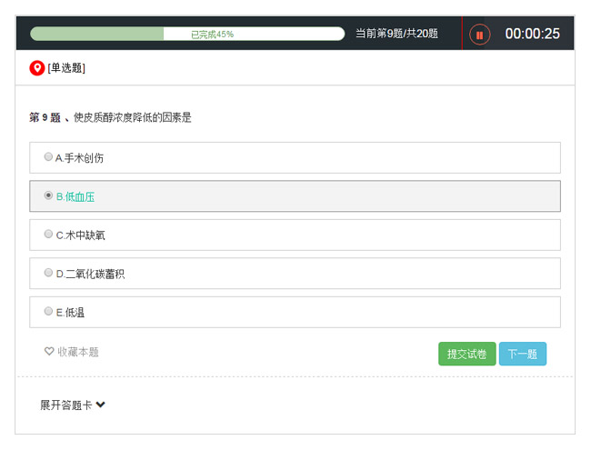Bookmark this question via 收藏本题 text
The image size is (591, 450).
(x=78, y=352)
